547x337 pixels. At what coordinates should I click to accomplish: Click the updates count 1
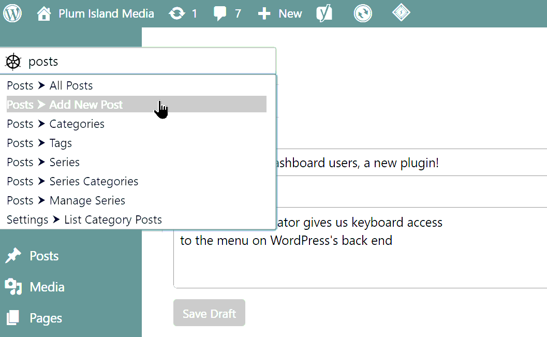tap(194, 13)
